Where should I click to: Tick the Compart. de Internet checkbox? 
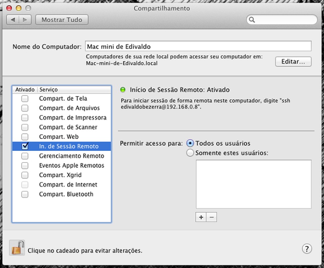(25, 185)
